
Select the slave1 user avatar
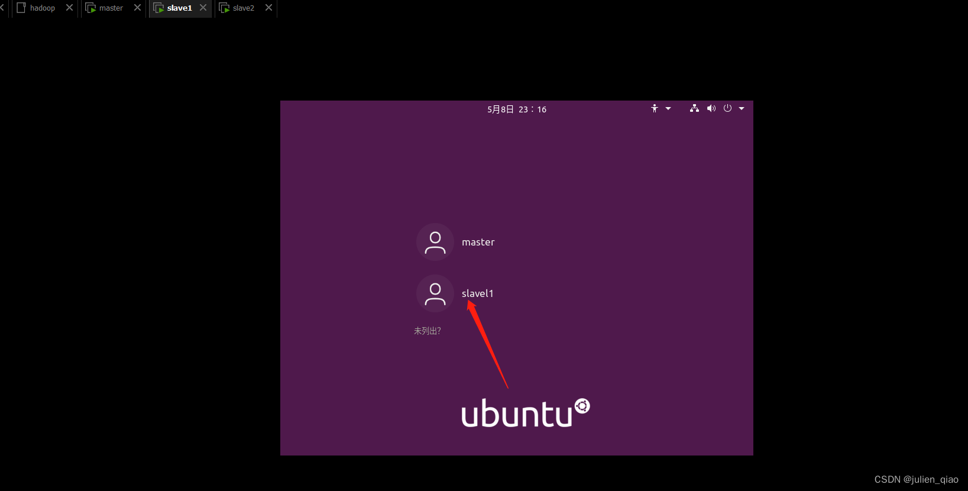435,293
